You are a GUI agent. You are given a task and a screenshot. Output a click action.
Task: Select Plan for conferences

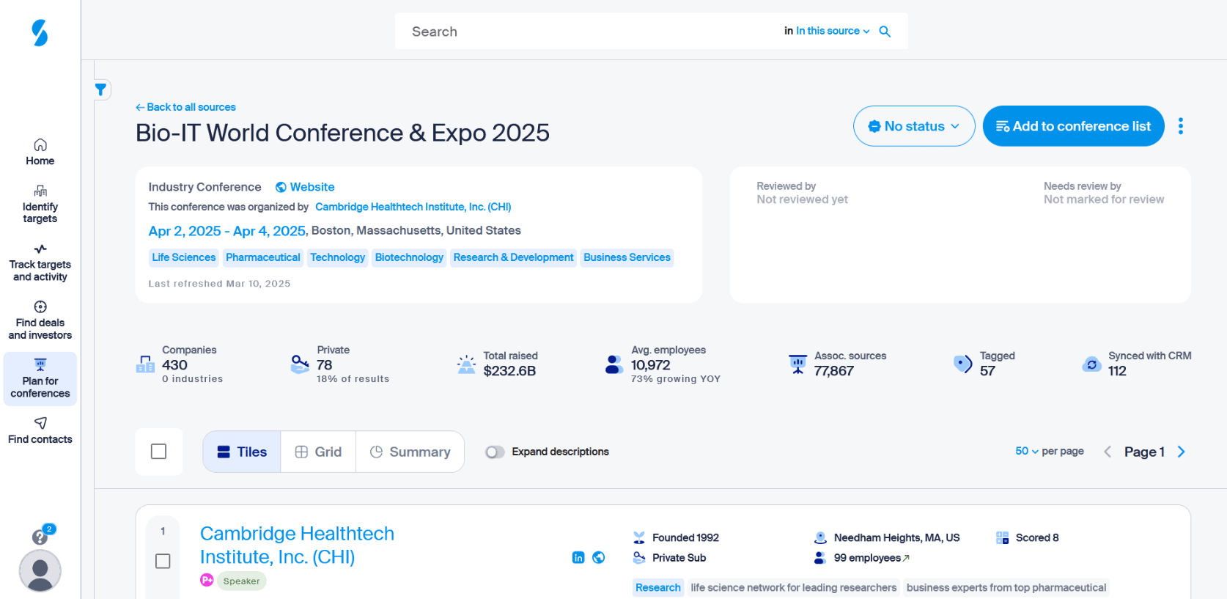point(40,379)
